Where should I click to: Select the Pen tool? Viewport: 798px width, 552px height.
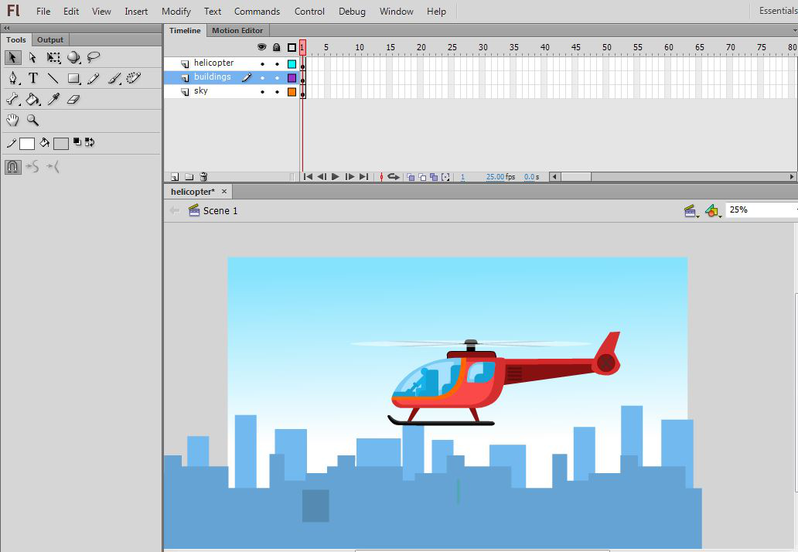(x=13, y=78)
